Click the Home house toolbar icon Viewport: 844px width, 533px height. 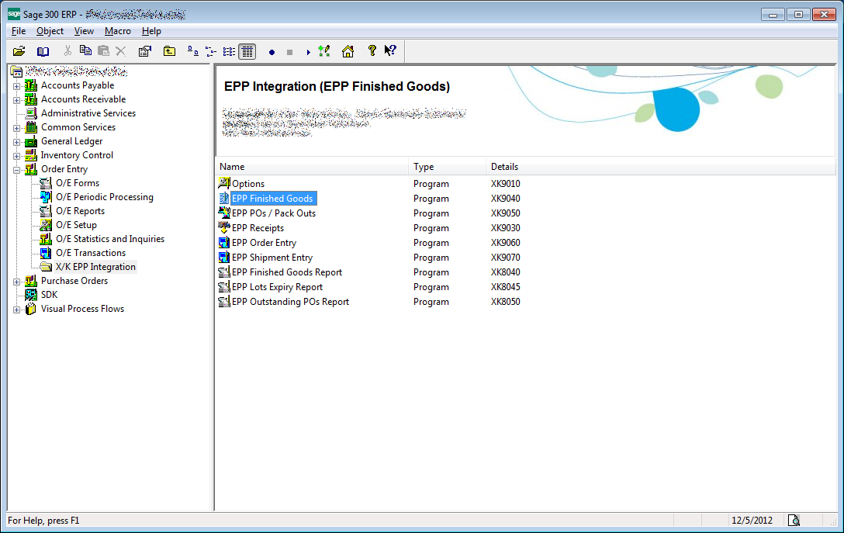(x=348, y=51)
